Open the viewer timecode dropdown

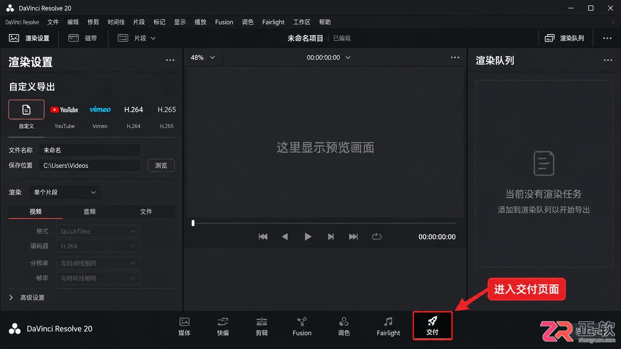(329, 58)
